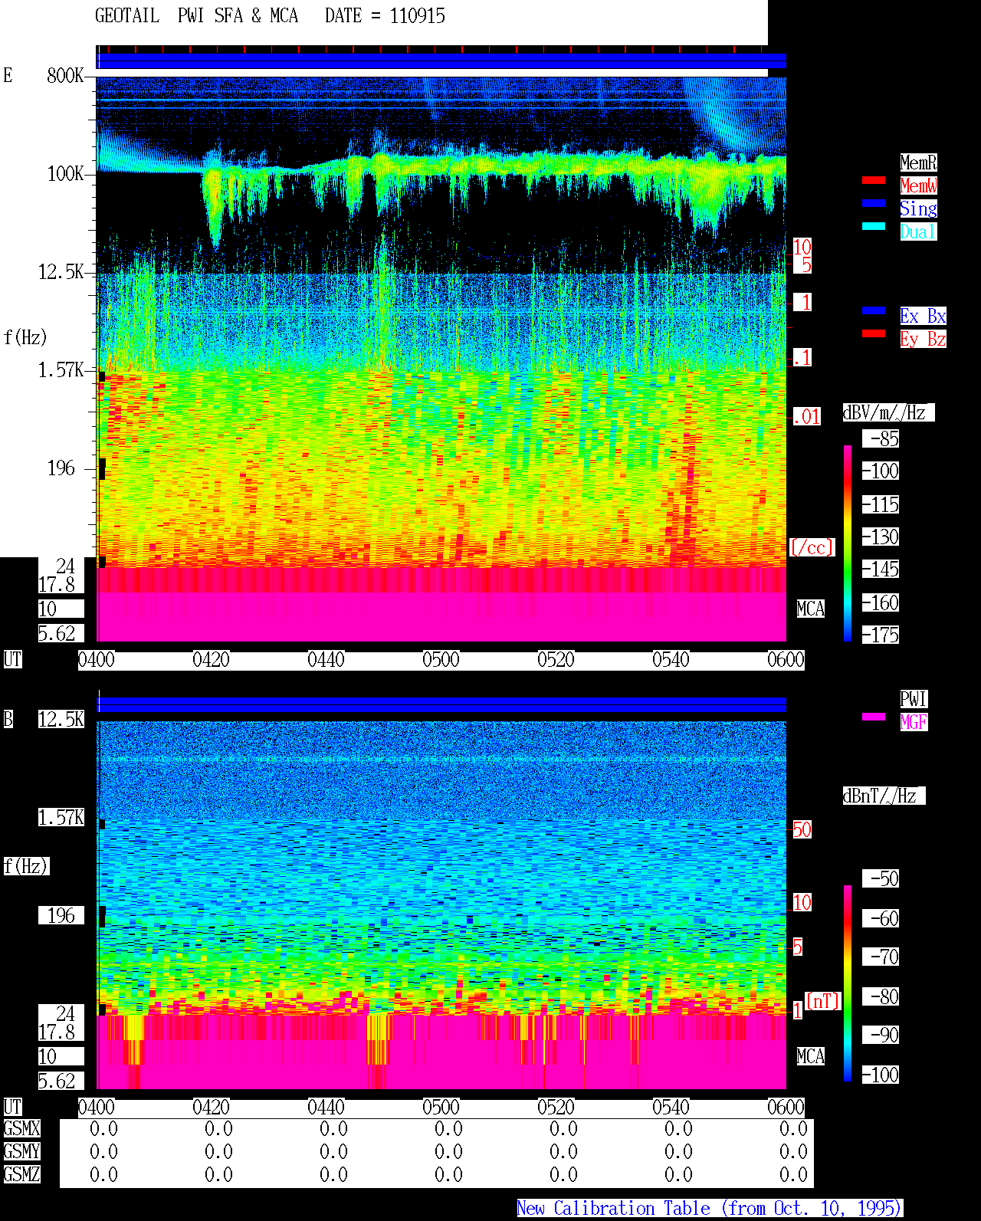
Task: Click the [/cc] density unit label
Action: pyautogui.click(x=812, y=547)
